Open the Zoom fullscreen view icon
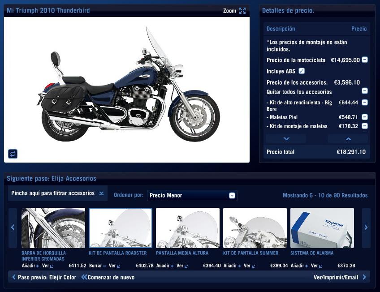This screenshot has width=380, height=292. (x=242, y=11)
